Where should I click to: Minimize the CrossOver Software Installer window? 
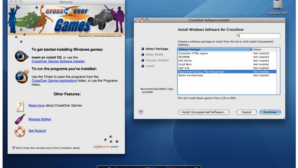coord(142,20)
